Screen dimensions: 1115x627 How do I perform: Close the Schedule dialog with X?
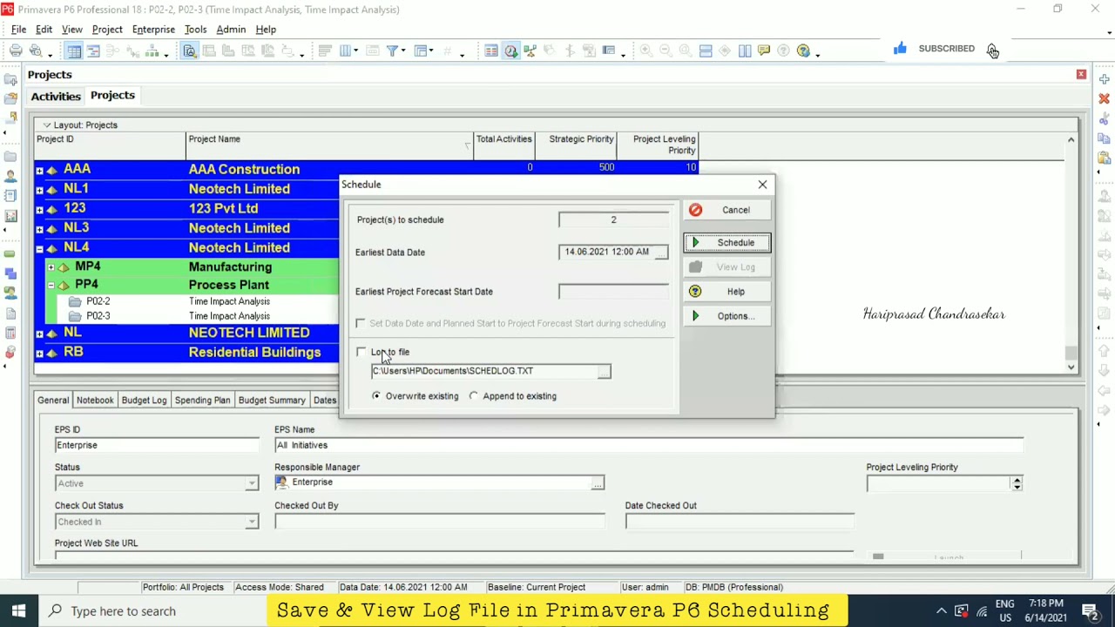point(762,185)
